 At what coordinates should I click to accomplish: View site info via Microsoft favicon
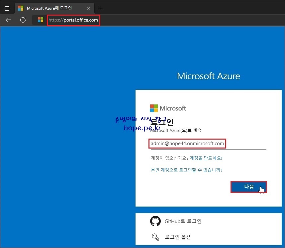click(41, 20)
